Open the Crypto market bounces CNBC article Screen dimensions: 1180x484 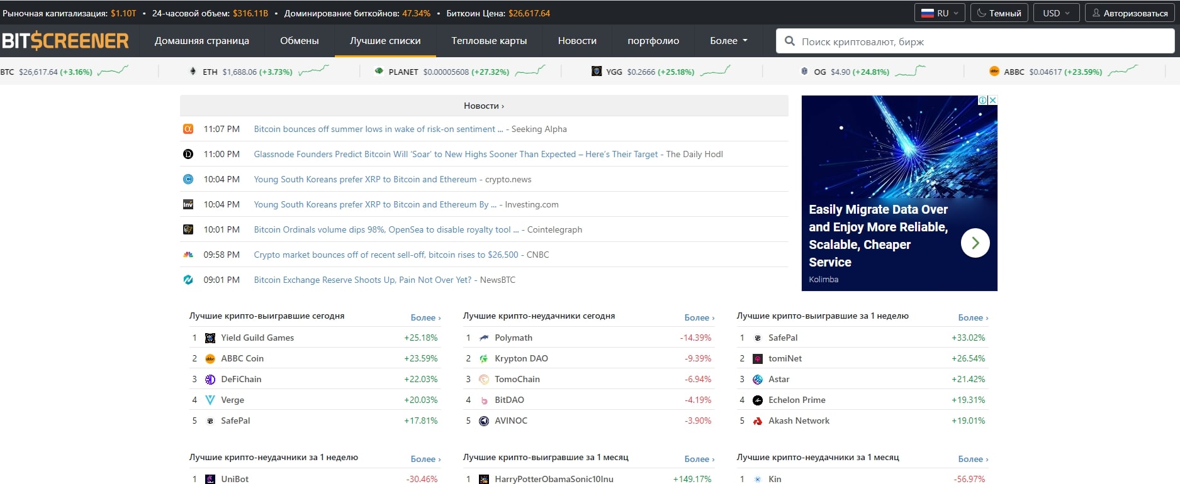pyautogui.click(x=386, y=255)
